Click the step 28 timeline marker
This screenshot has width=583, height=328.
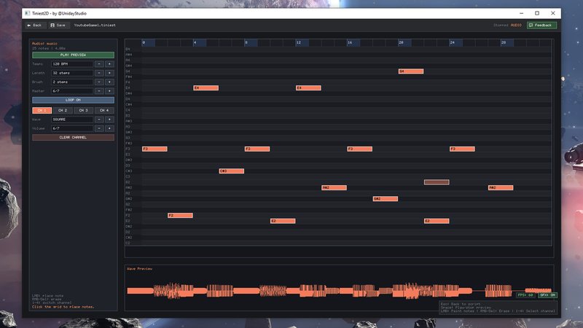507,43
